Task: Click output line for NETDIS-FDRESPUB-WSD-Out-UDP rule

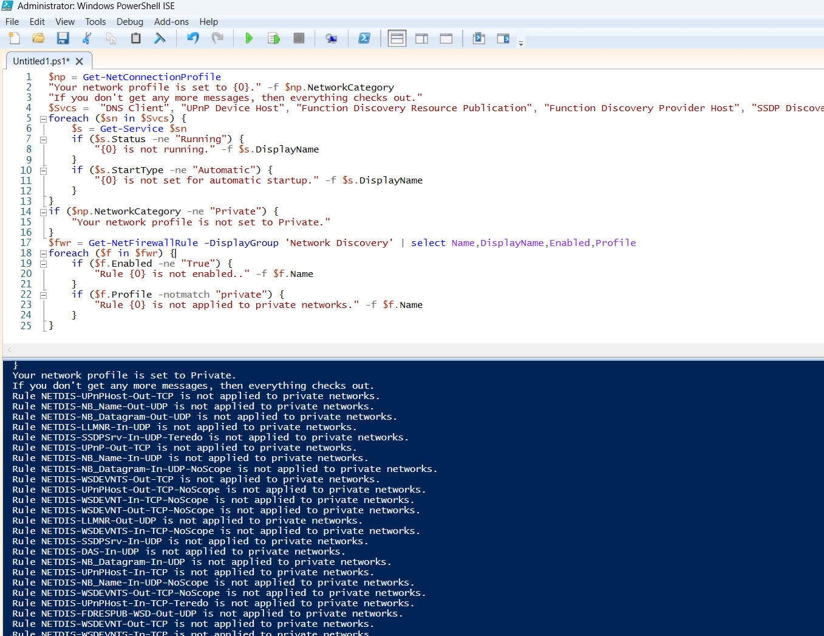Action: (x=208, y=614)
